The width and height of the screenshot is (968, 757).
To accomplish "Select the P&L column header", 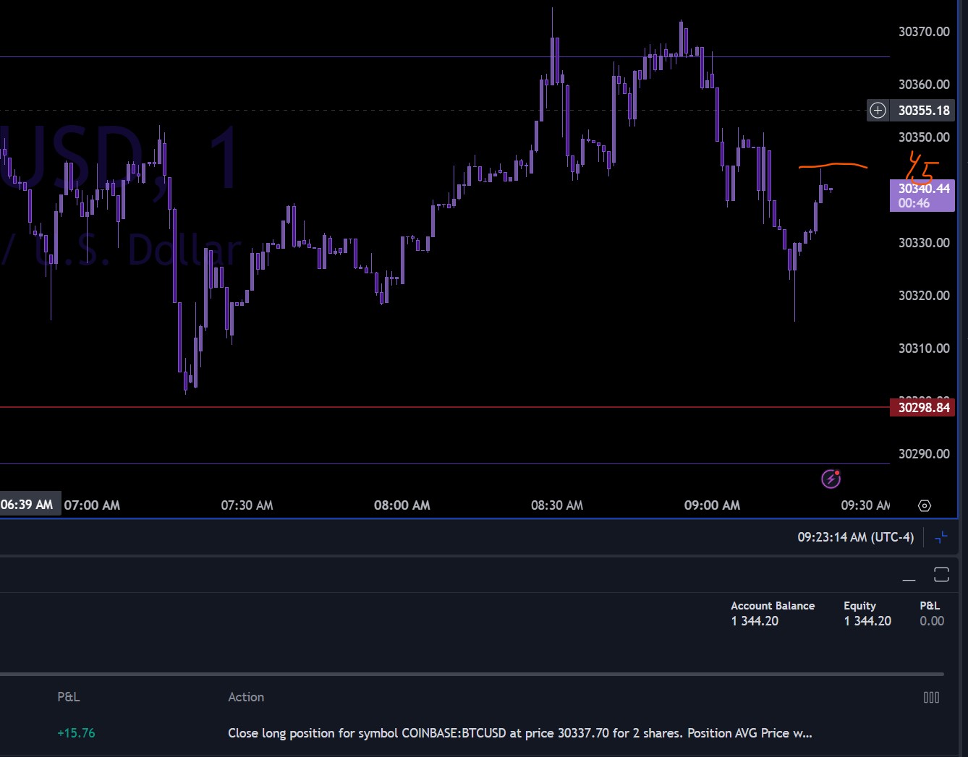I will click(x=69, y=697).
